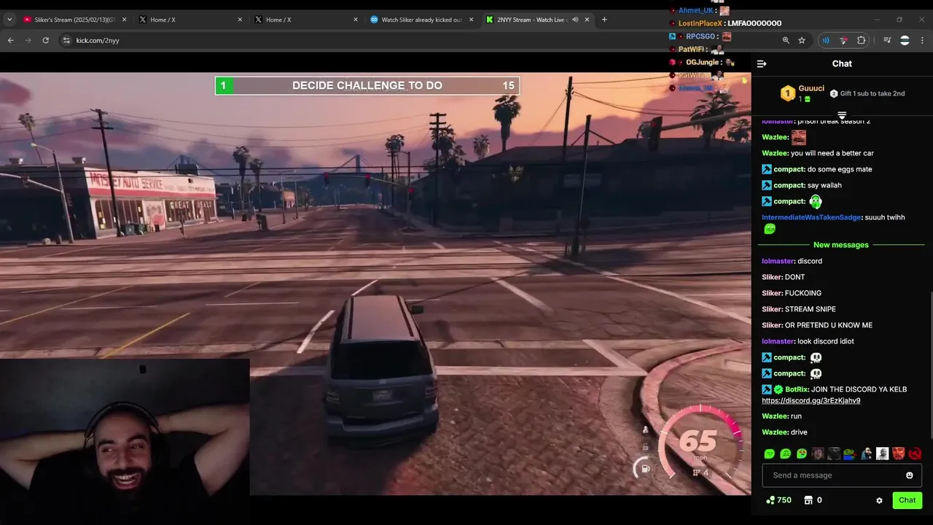
Task: Open BotRix username in chat
Action: (x=796, y=389)
